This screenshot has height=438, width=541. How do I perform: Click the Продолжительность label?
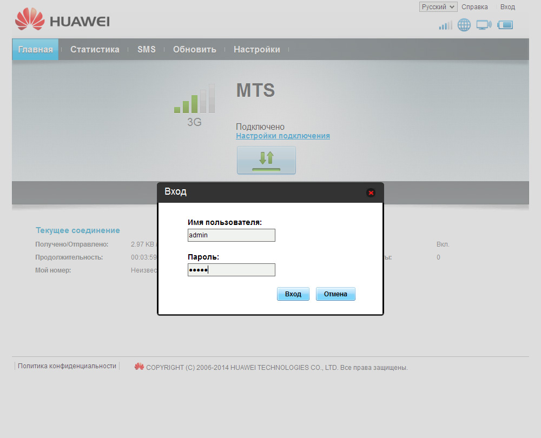[x=69, y=257]
